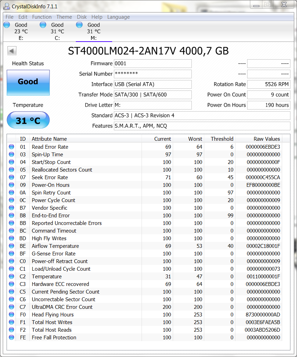This screenshot has width=297, height=357.
Task: Click status orb for Start/Stop Count
Action: 11,162
